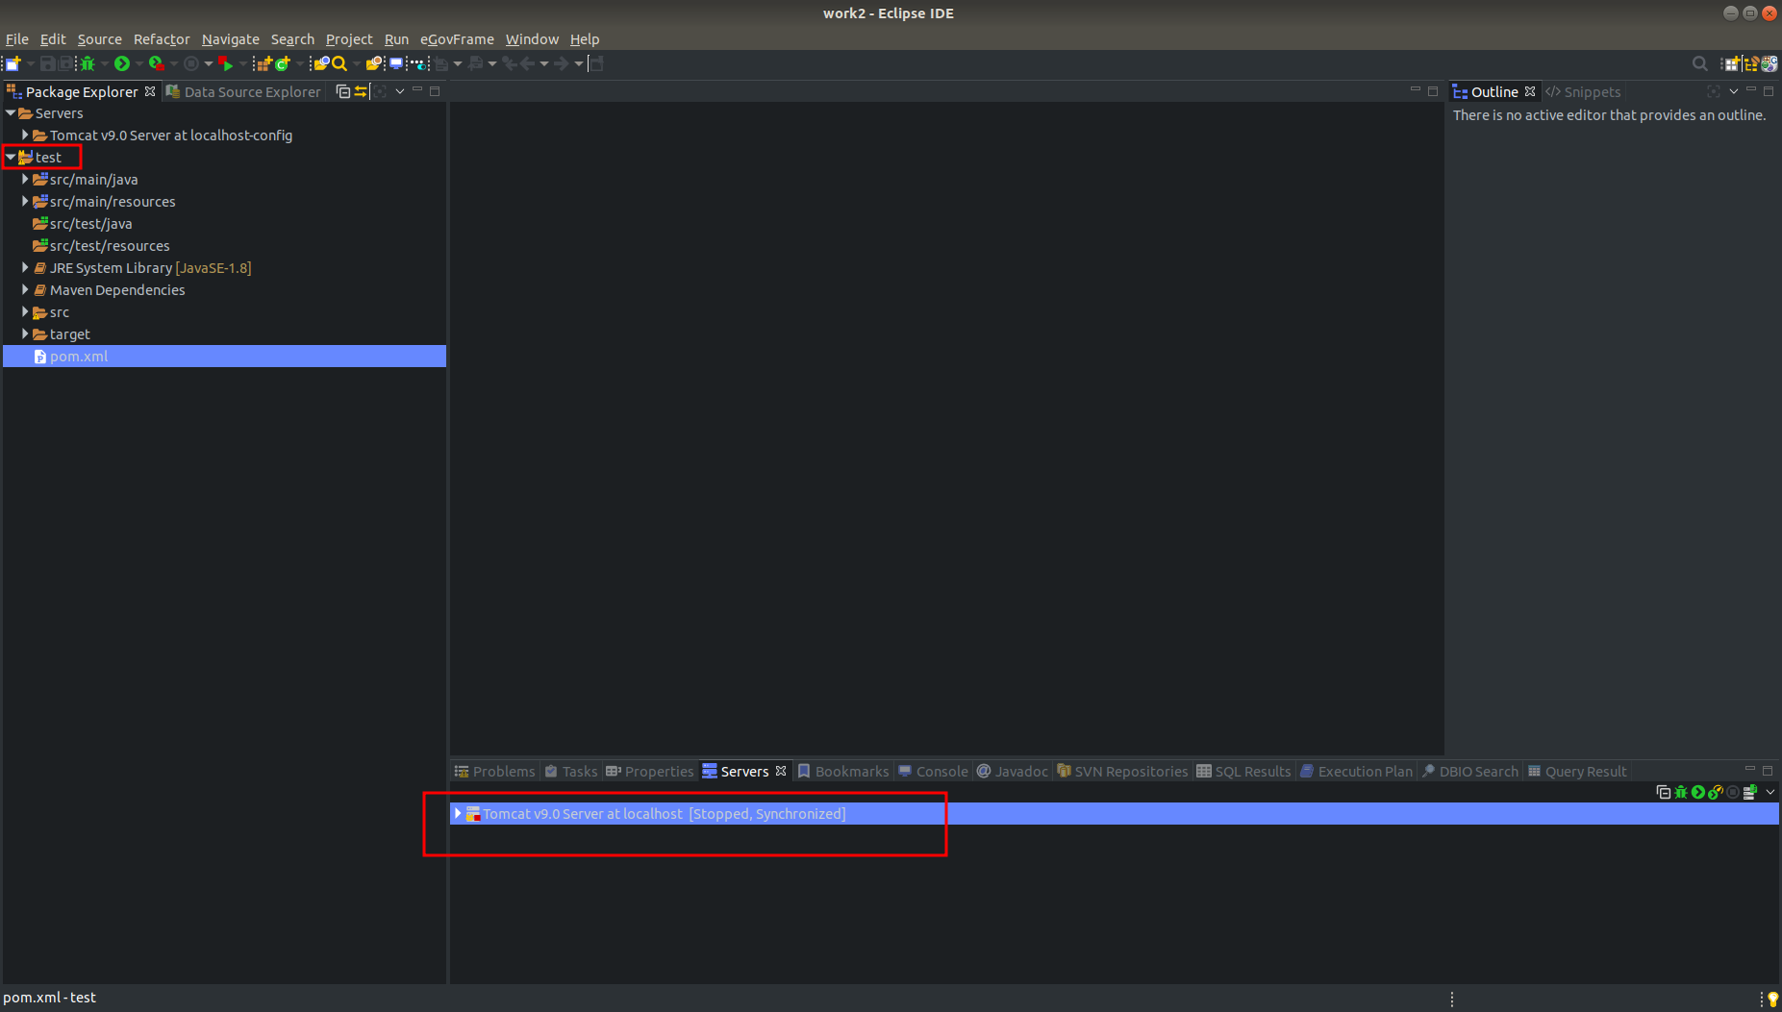
Task: Open the dropdown next to the New wizard icon
Action: [x=31, y=63]
